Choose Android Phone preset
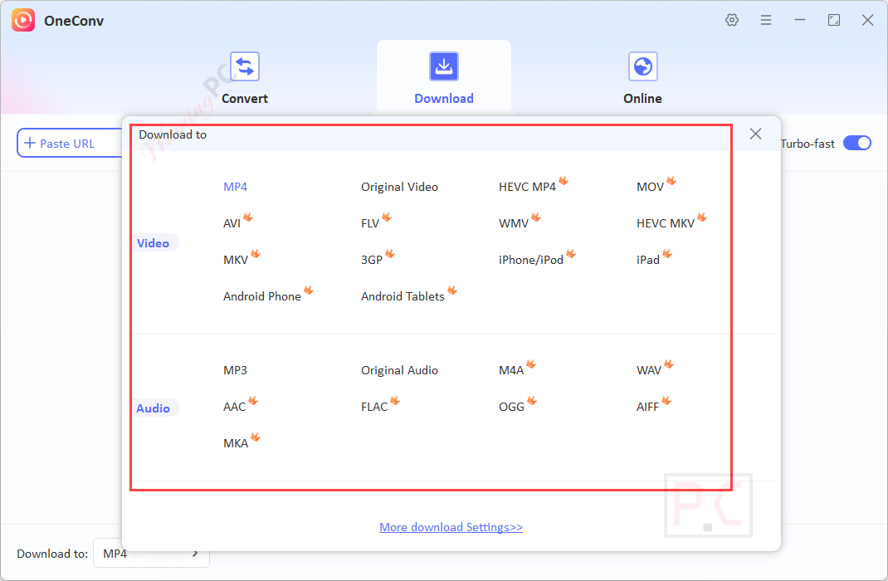 261,296
